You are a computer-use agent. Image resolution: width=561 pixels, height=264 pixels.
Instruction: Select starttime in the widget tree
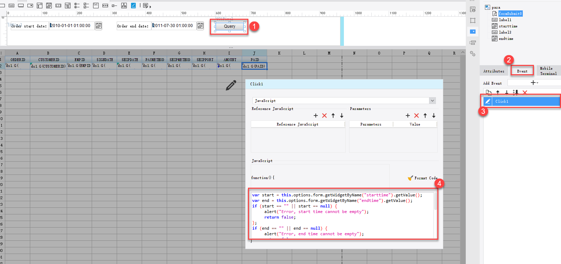pos(508,26)
